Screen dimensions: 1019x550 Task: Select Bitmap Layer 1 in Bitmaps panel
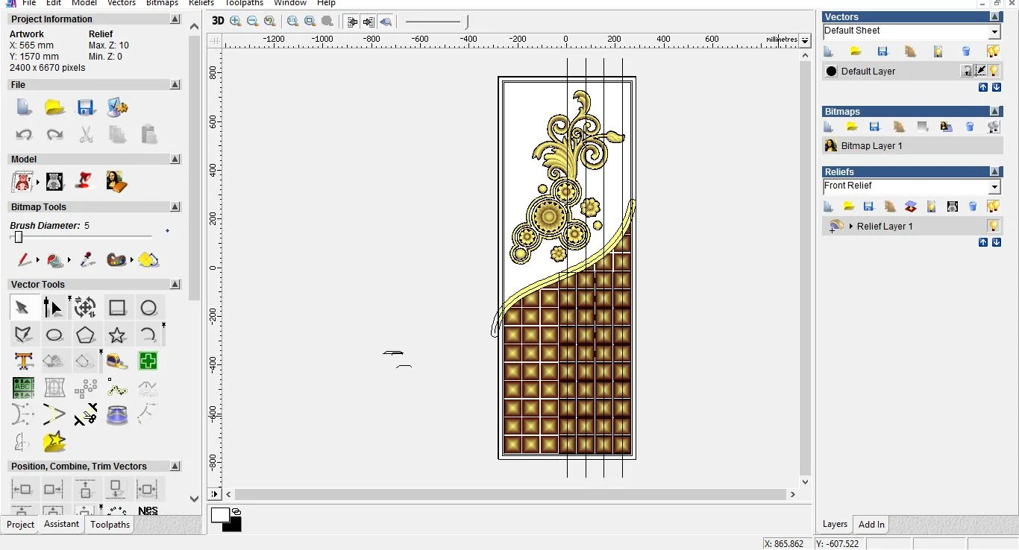(871, 146)
